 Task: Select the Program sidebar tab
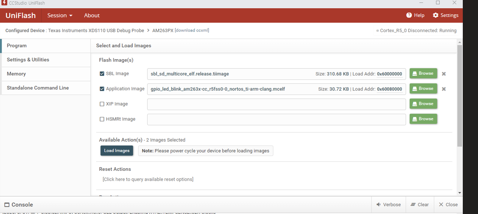[46, 46]
